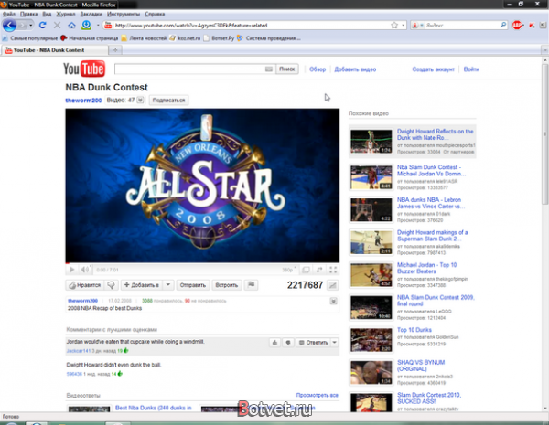Change video quality at 360p
549x425 pixels.
[289, 270]
